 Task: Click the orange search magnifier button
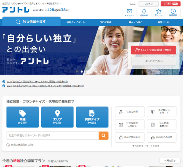tap(103, 135)
